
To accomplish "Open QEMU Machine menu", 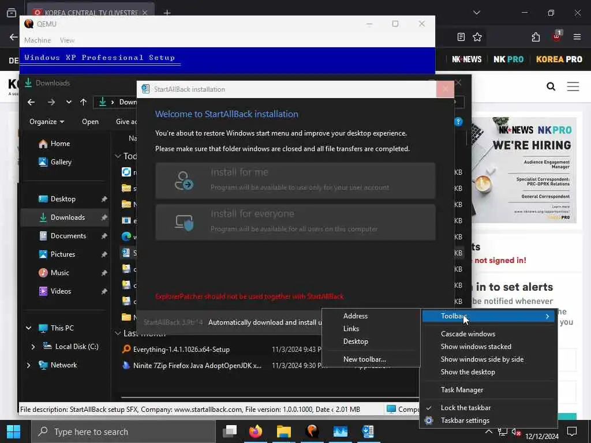I will click(38, 40).
